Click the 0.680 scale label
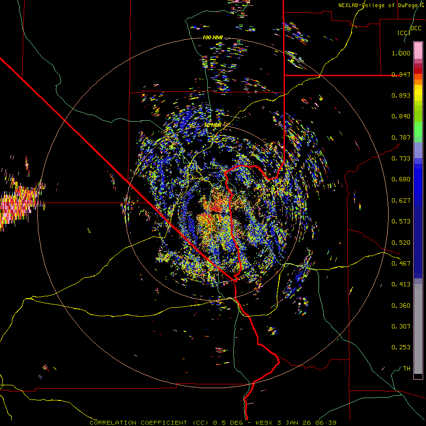Viewport: 426px width, 426px height. (401, 179)
